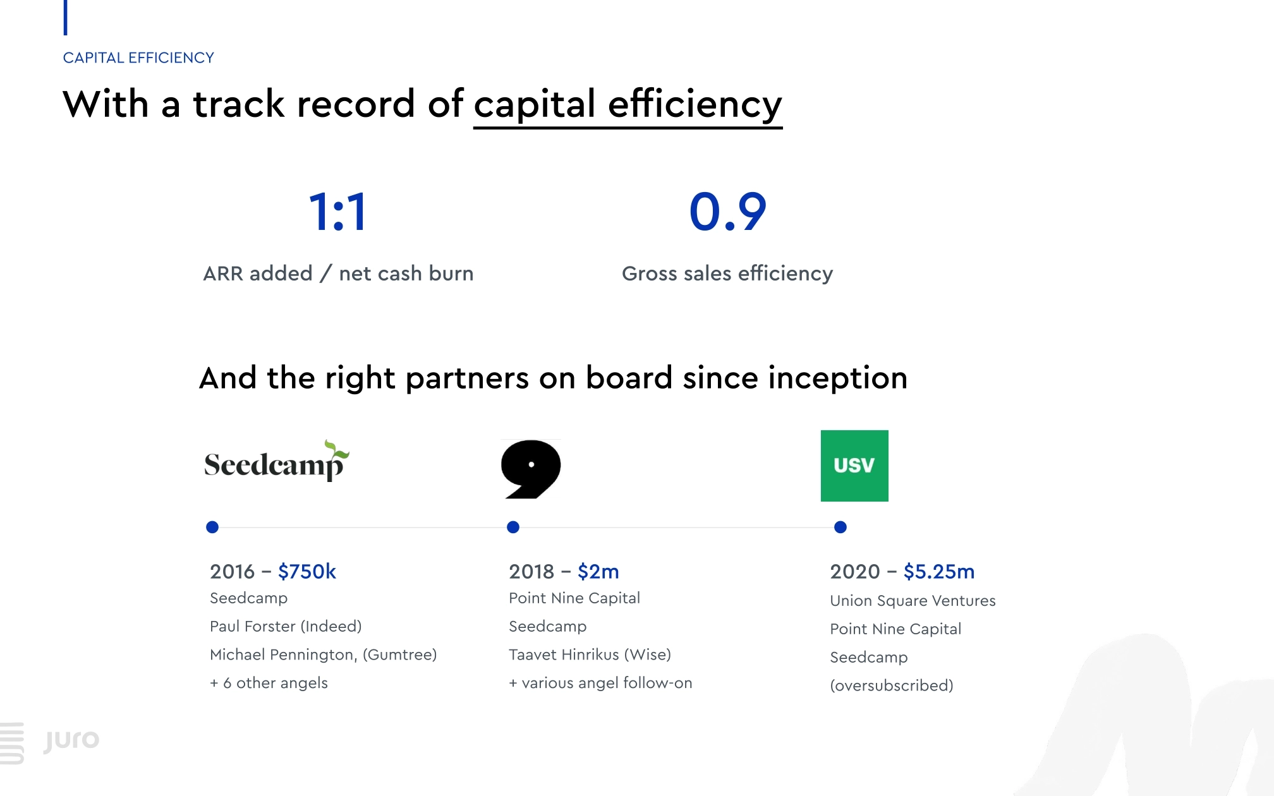The image size is (1274, 796).
Task: Click the 1:1 metric figure
Action: pyautogui.click(x=338, y=212)
